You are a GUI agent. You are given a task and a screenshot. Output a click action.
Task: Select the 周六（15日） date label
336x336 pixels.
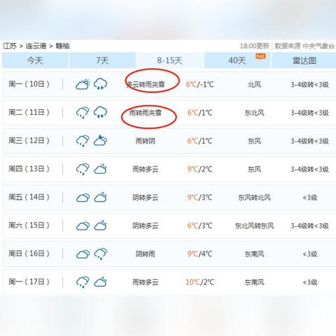[x=29, y=225]
